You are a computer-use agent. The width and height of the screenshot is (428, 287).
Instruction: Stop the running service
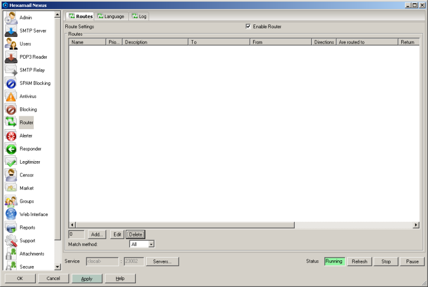tap(386, 261)
